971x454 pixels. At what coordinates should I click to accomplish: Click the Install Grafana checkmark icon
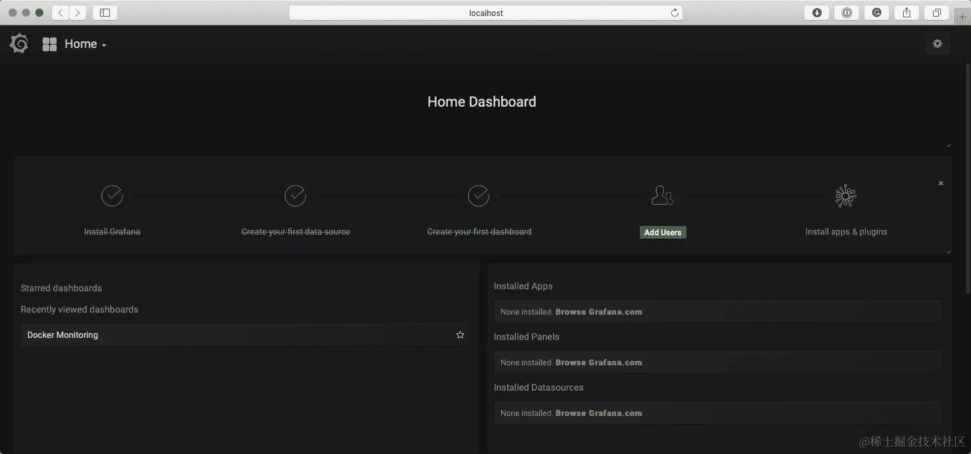tap(112, 196)
